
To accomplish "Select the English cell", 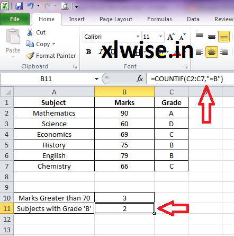I will pyautogui.click(x=54, y=155).
